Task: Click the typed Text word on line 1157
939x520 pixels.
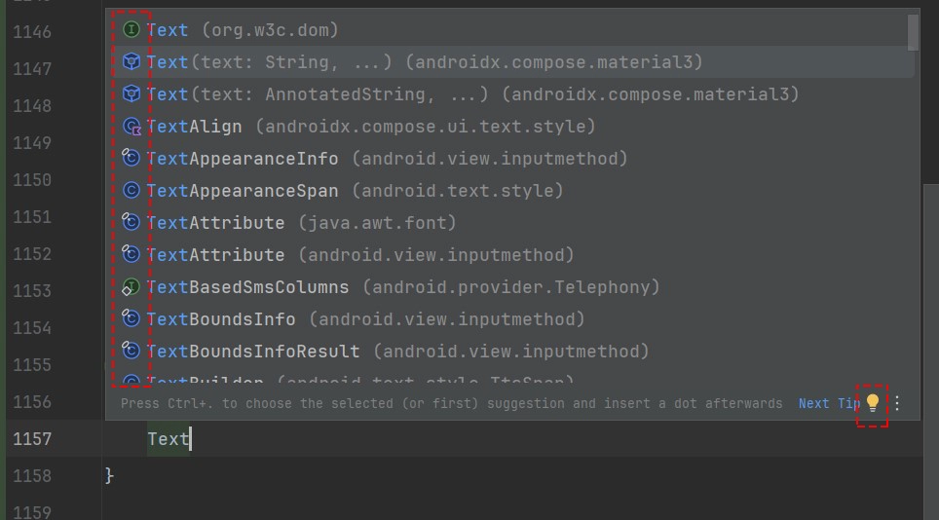Action: [x=169, y=438]
